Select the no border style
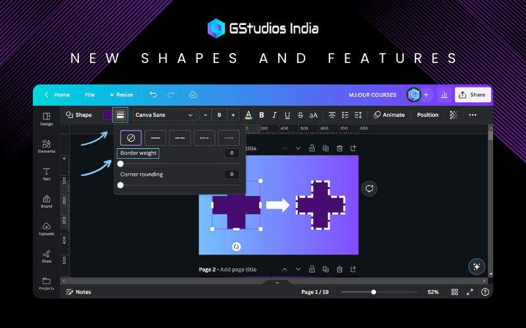Image resolution: width=526 pixels, height=328 pixels. pos(131,138)
